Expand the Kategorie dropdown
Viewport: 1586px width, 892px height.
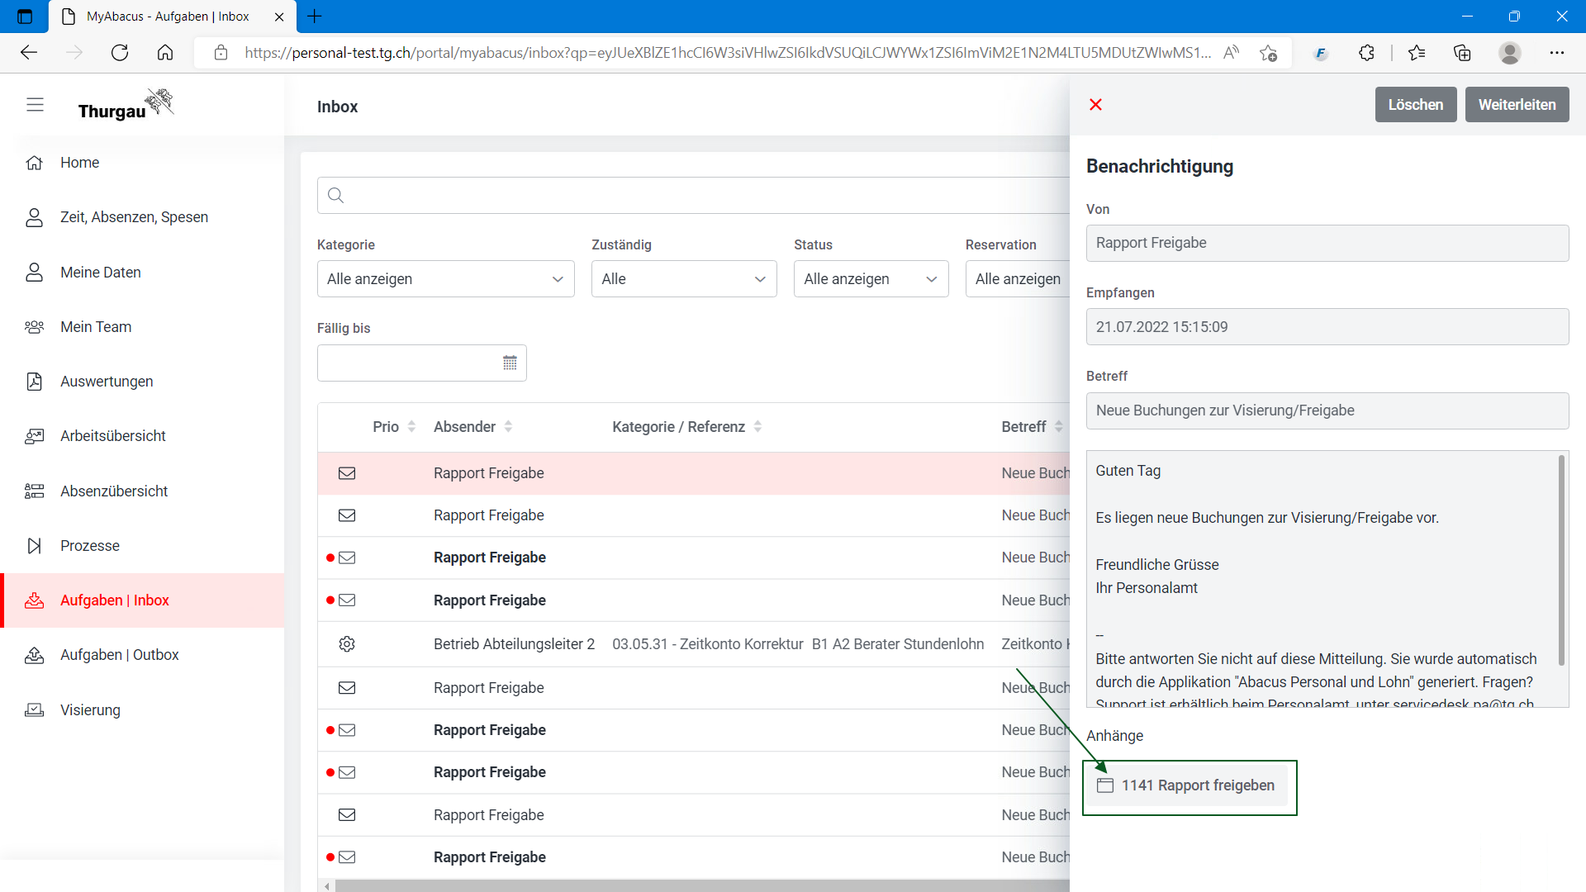(445, 279)
